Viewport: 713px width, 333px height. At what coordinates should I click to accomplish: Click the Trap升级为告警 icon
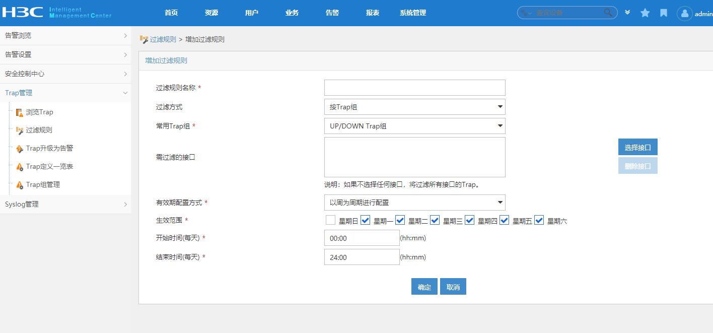[20, 149]
